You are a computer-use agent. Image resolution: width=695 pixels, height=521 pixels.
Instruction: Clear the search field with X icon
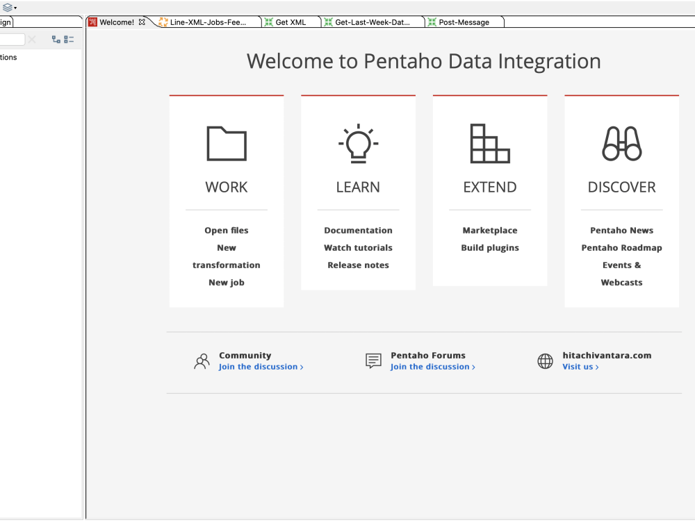click(x=32, y=40)
